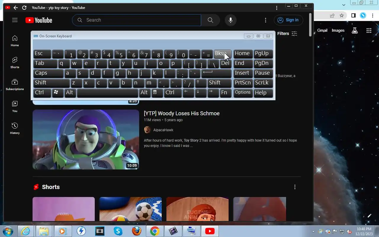Open the YouTube hamburger guide menu
Image resolution: width=379 pixels, height=237 pixels.
pyautogui.click(x=15, y=20)
